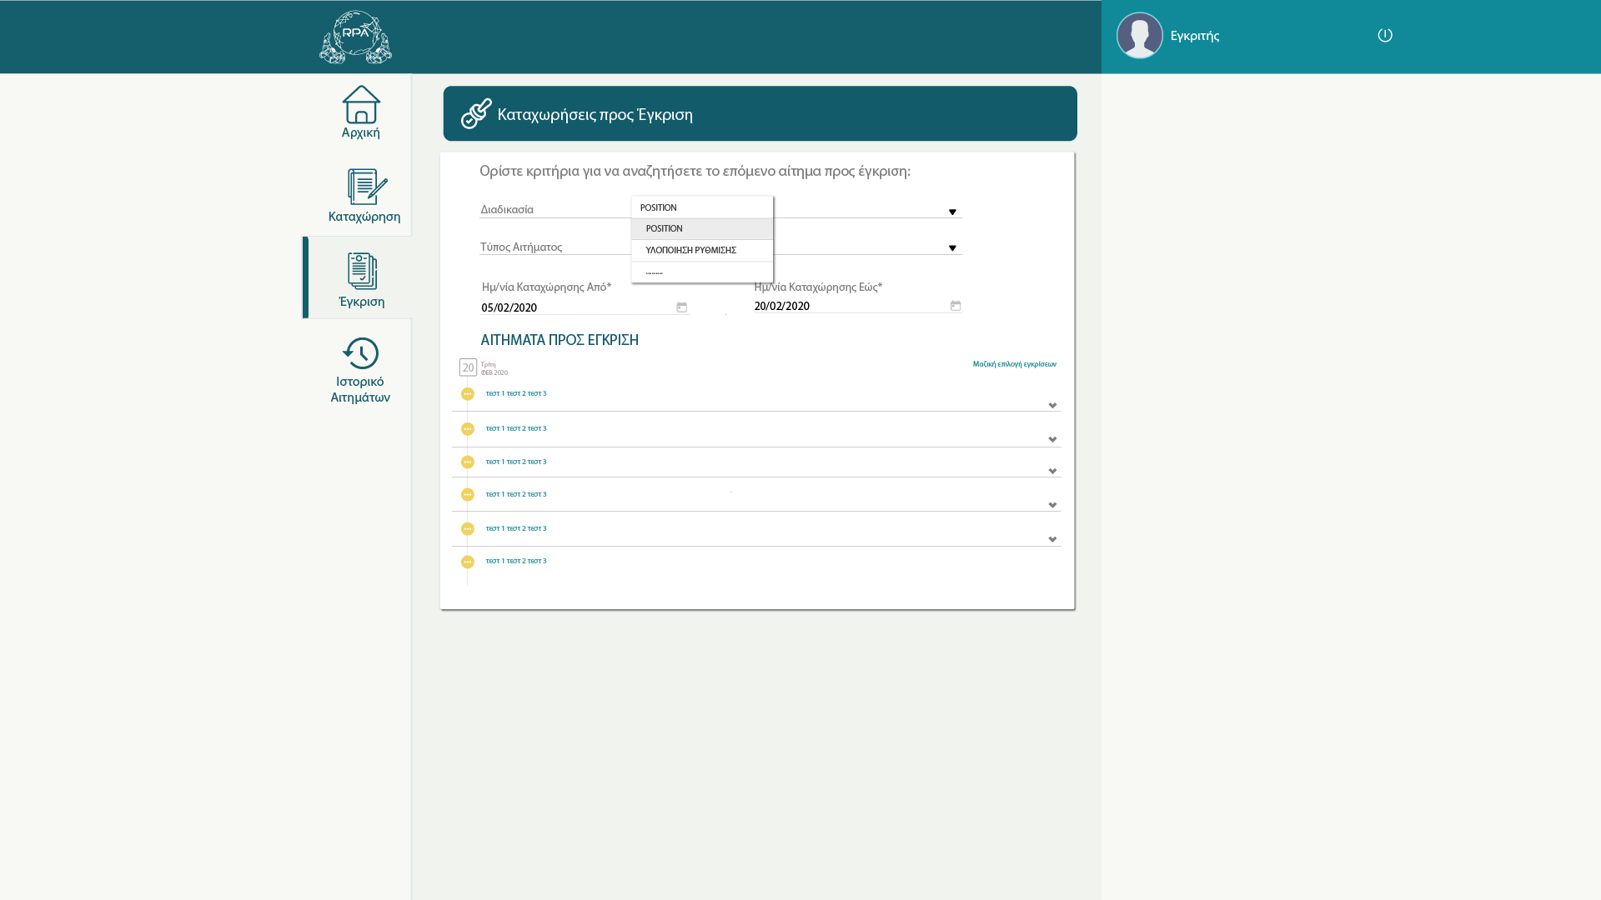Expand the Διαδικασία dropdown arrow

point(951,212)
